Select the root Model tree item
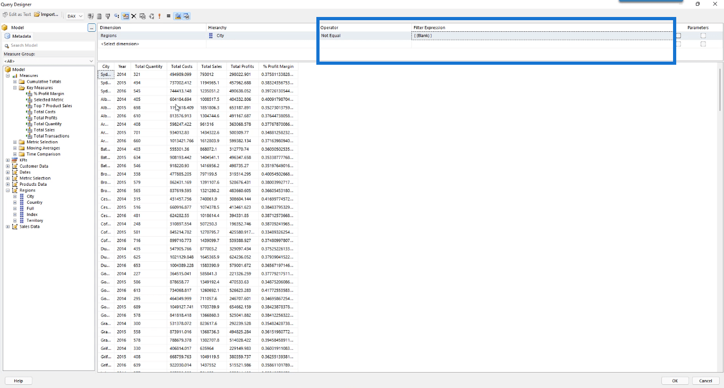724x388 pixels. pos(19,70)
